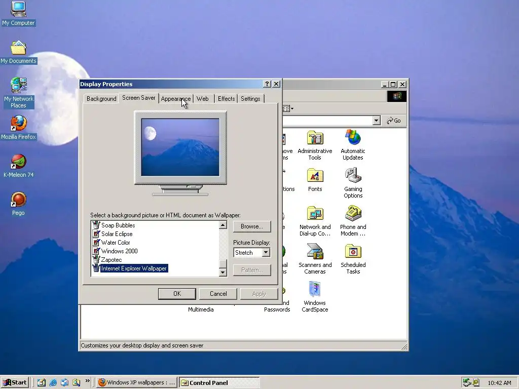
Task: Expand hidden quick launch icons chevron
Action: [x=87, y=381]
